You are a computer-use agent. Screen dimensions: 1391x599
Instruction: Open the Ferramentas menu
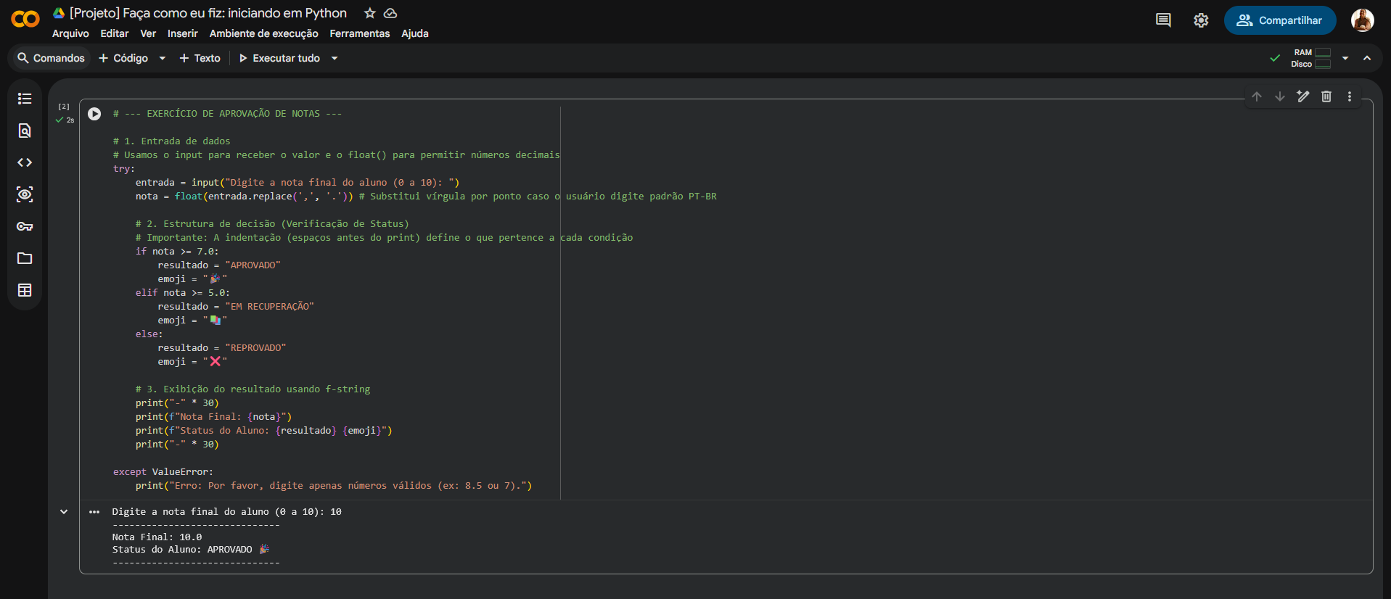click(x=360, y=33)
